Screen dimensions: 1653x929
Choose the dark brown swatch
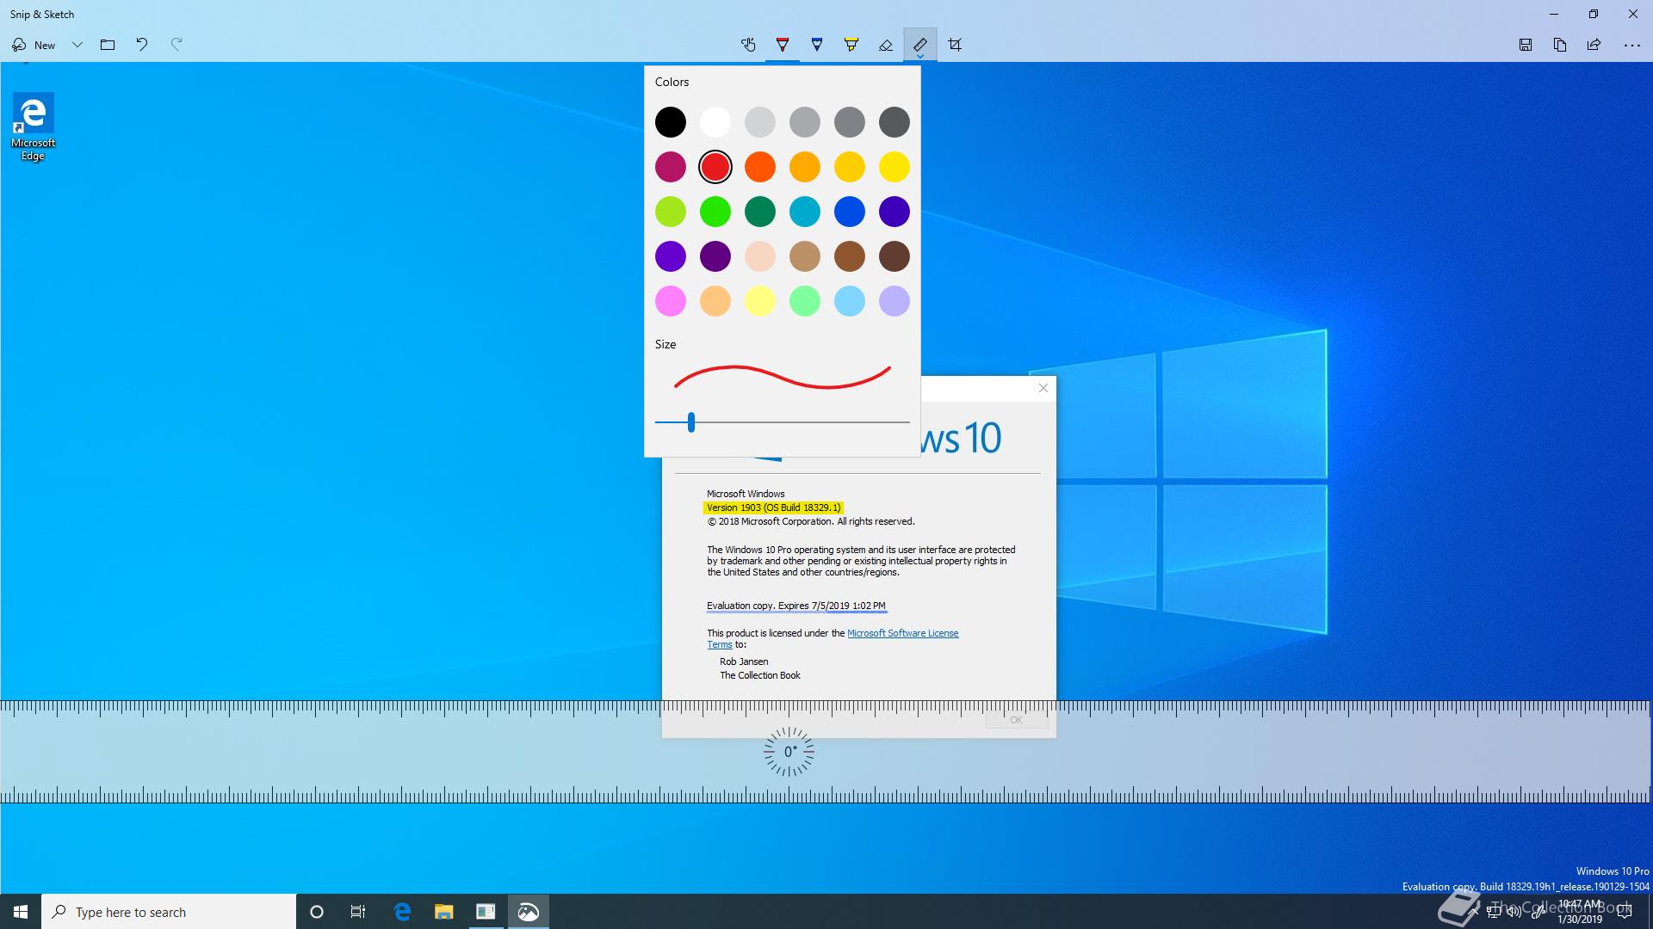(x=895, y=256)
